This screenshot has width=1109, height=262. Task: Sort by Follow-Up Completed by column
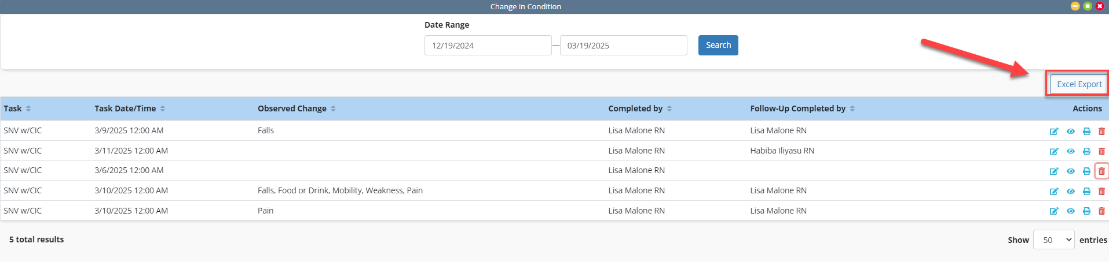point(852,108)
